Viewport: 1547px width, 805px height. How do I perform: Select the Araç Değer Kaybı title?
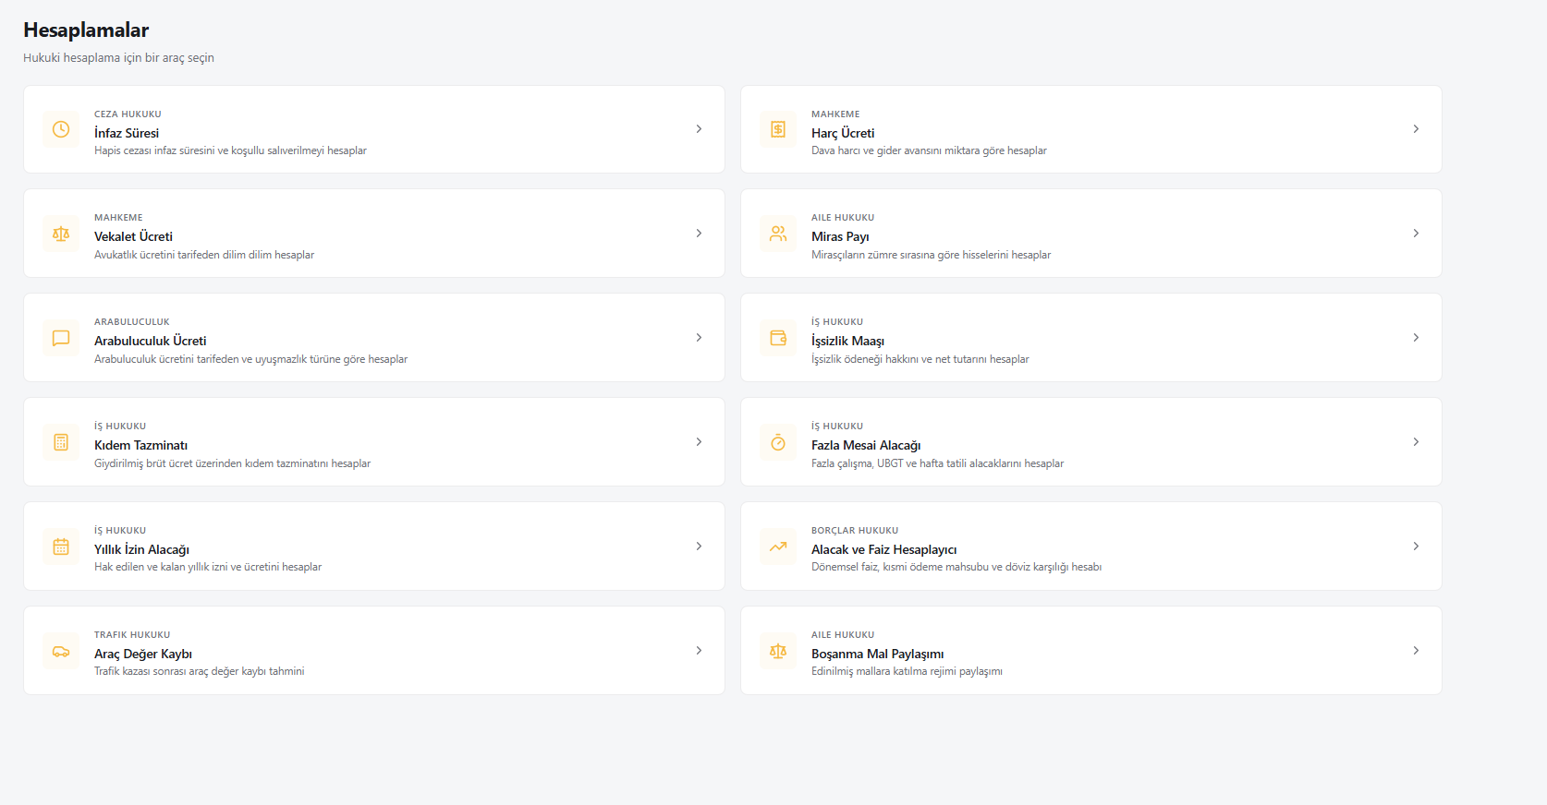143,654
